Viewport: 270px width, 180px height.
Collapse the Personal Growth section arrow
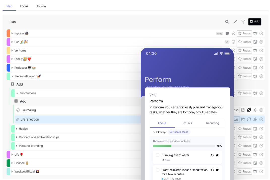(13, 76)
